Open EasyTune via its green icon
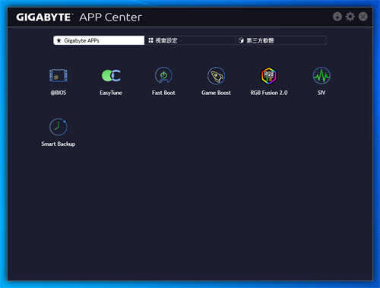 click(111, 75)
